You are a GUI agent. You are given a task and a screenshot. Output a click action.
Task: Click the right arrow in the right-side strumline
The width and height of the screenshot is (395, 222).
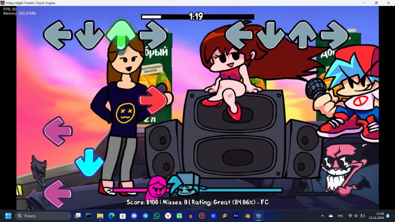pos(334,35)
